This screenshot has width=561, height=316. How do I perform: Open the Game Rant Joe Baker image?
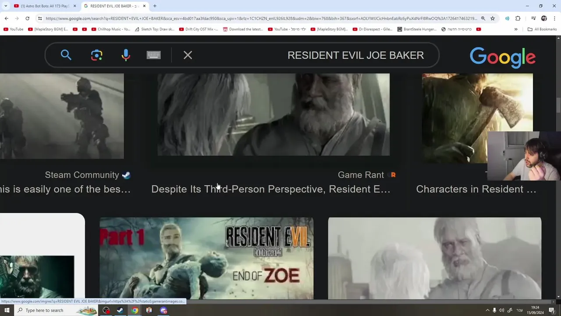273,114
